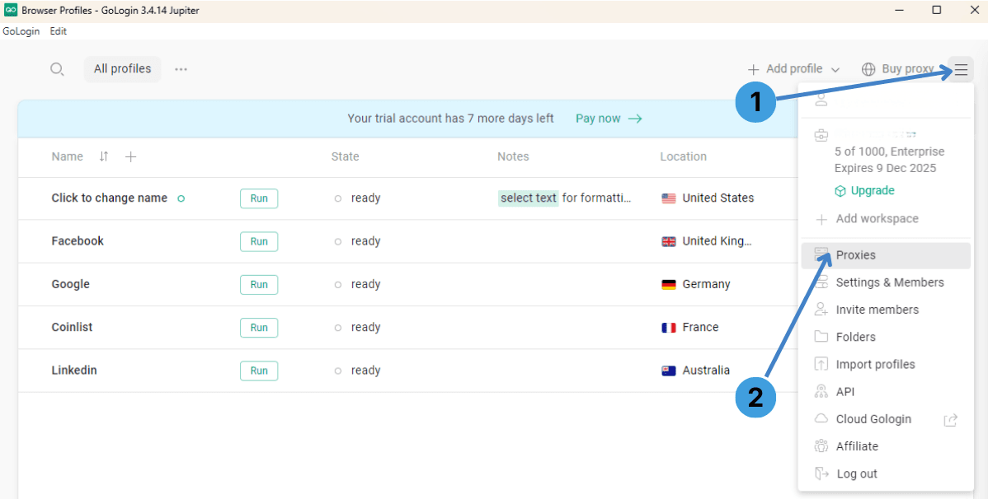Open the three-dots options beside All profiles

click(x=181, y=69)
